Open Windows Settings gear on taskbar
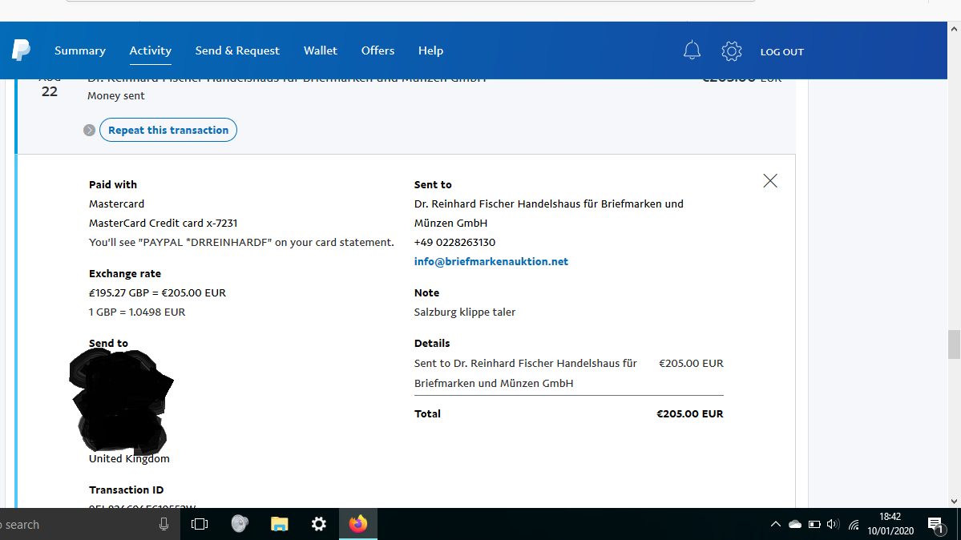This screenshot has width=961, height=540. pyautogui.click(x=319, y=524)
